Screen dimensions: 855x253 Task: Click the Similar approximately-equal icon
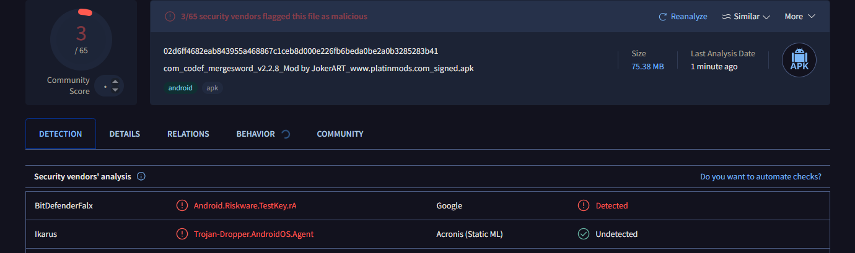coord(726,17)
